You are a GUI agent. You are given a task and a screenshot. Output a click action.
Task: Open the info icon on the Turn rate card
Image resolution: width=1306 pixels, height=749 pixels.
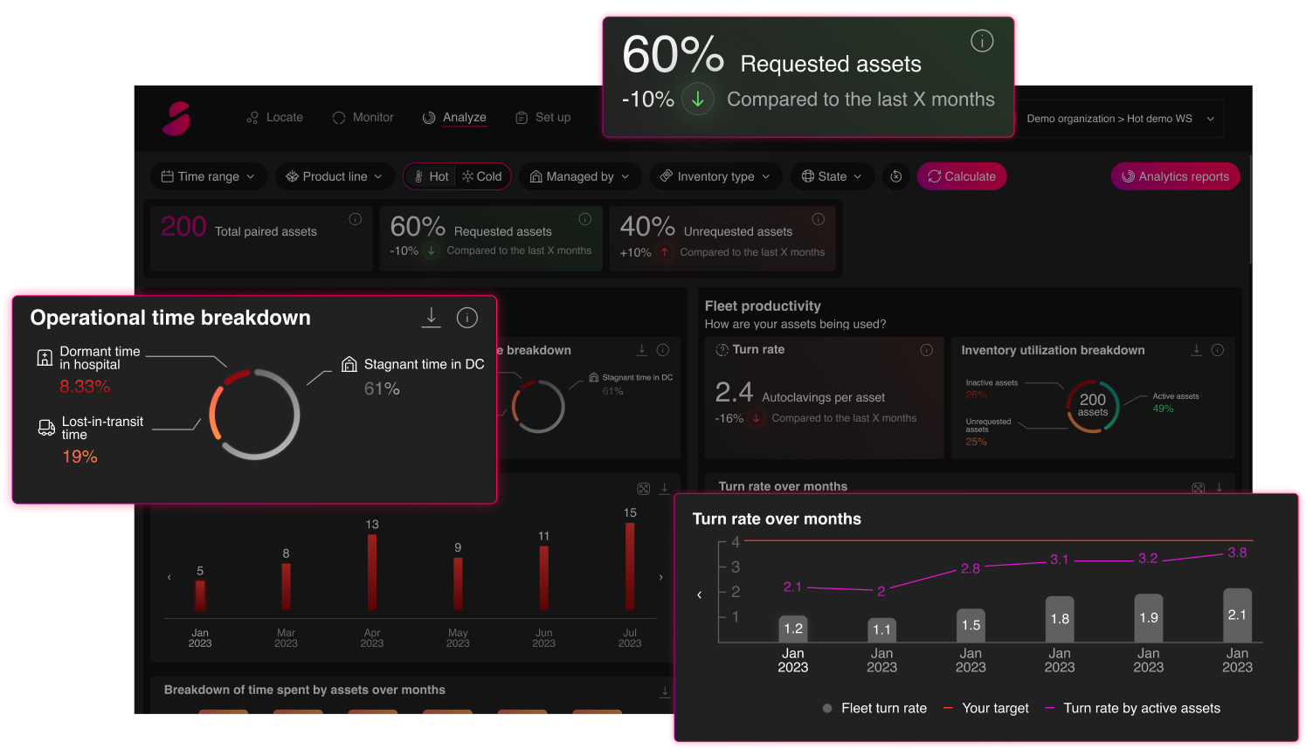point(926,349)
